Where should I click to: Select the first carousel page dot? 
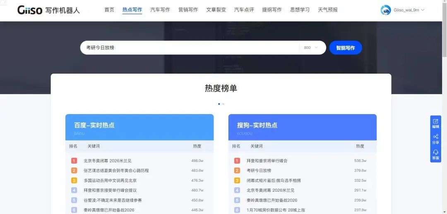pos(219,104)
